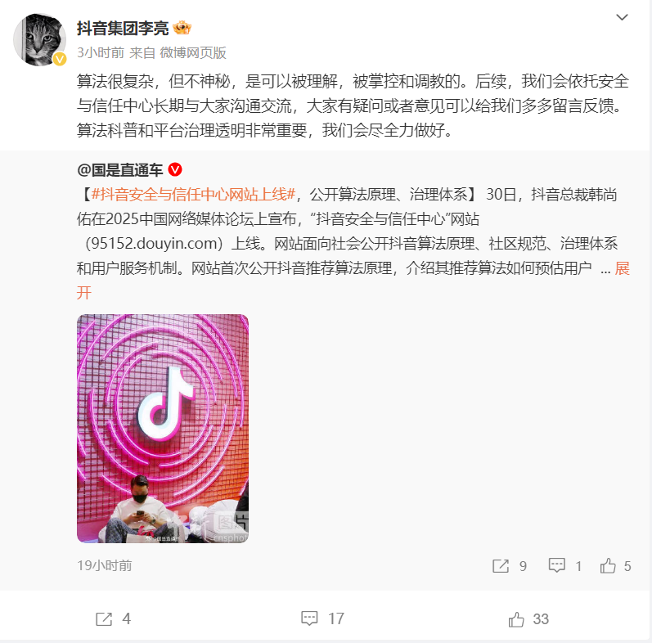
Task: Click the yellow verified V badge
Action: 60,59
